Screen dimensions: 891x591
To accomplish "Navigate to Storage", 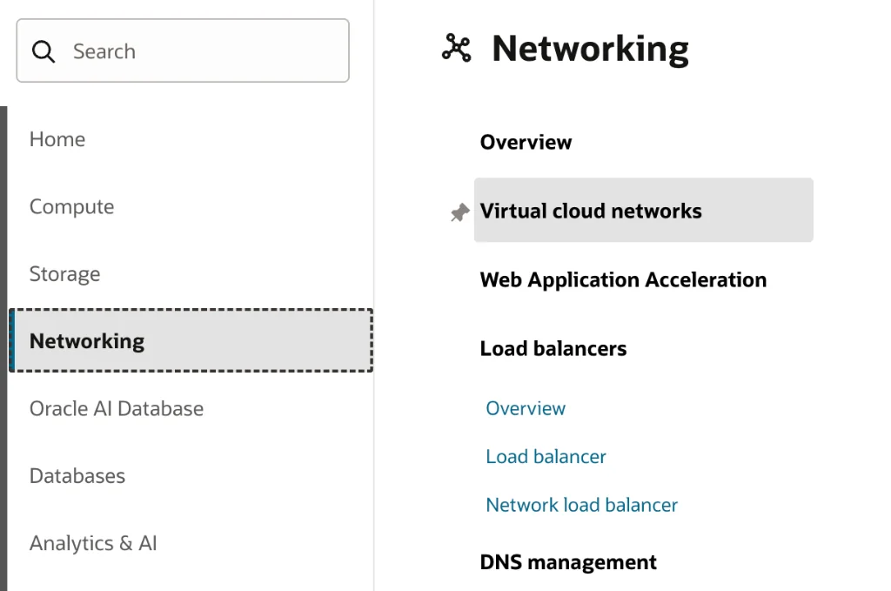I will click(x=64, y=273).
